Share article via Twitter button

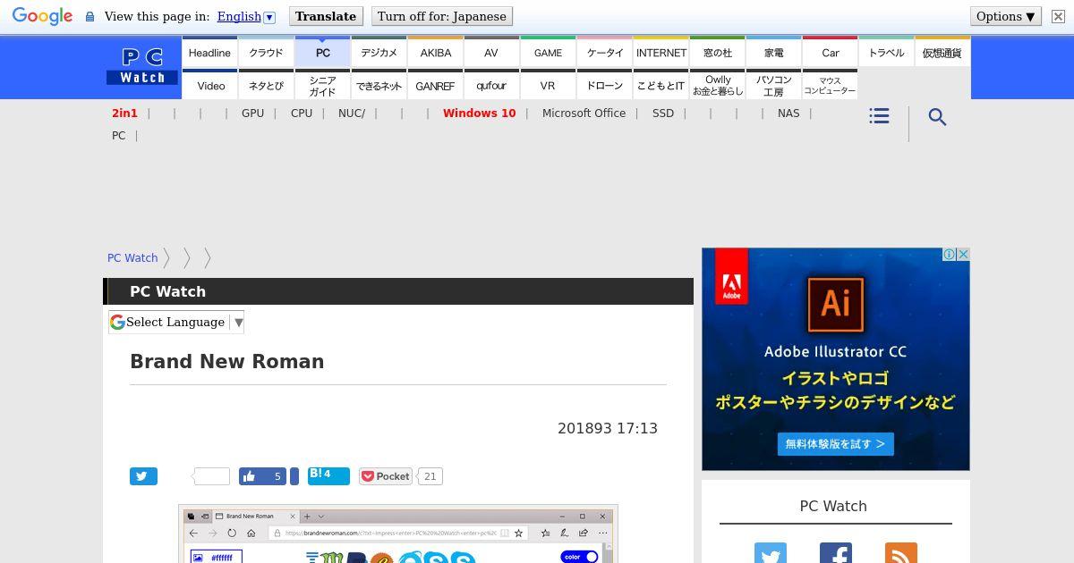tap(143, 476)
